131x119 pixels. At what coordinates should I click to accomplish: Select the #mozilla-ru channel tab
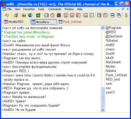[x=44, y=22]
